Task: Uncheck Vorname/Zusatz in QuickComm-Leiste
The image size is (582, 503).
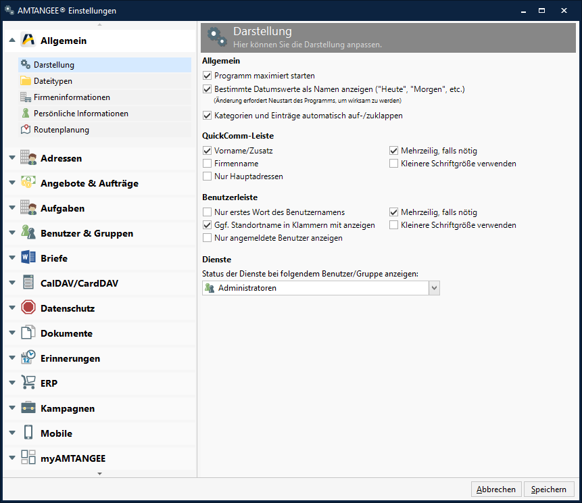Action: click(x=207, y=151)
